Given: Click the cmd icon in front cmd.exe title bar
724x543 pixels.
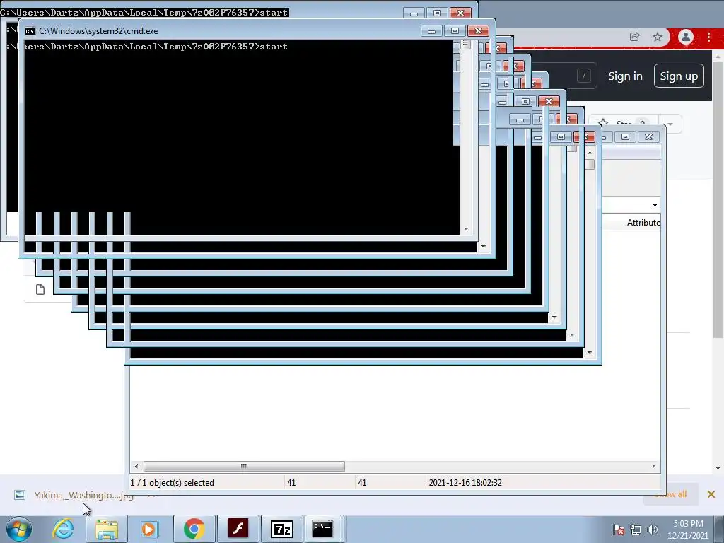Looking at the screenshot, I should click(x=30, y=31).
